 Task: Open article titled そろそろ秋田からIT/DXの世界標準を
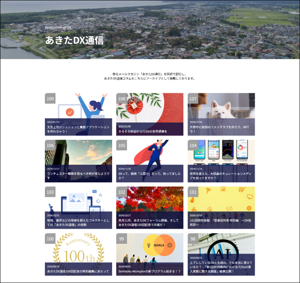point(143,131)
